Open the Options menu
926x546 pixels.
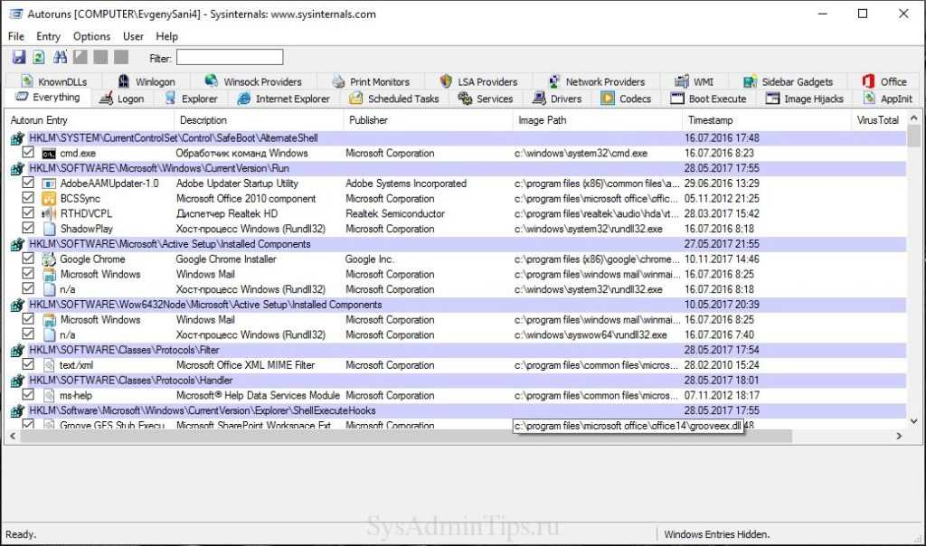click(91, 36)
